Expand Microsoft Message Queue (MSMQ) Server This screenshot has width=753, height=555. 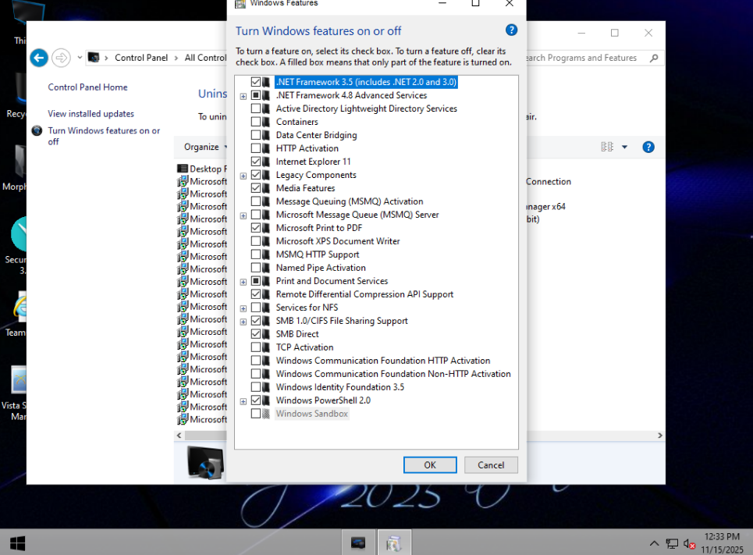pos(243,215)
